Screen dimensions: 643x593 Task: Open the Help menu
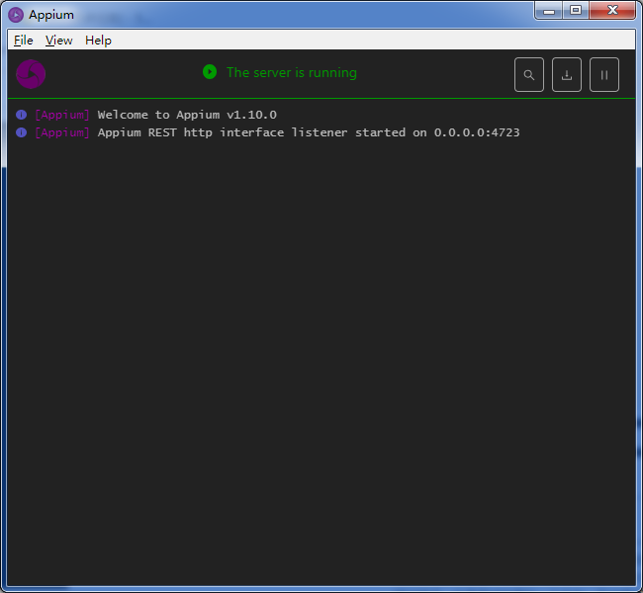coord(98,41)
